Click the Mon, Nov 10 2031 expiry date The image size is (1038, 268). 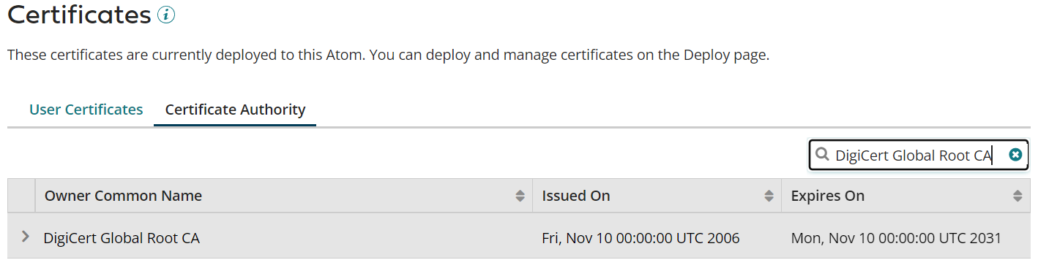pyautogui.click(x=896, y=238)
